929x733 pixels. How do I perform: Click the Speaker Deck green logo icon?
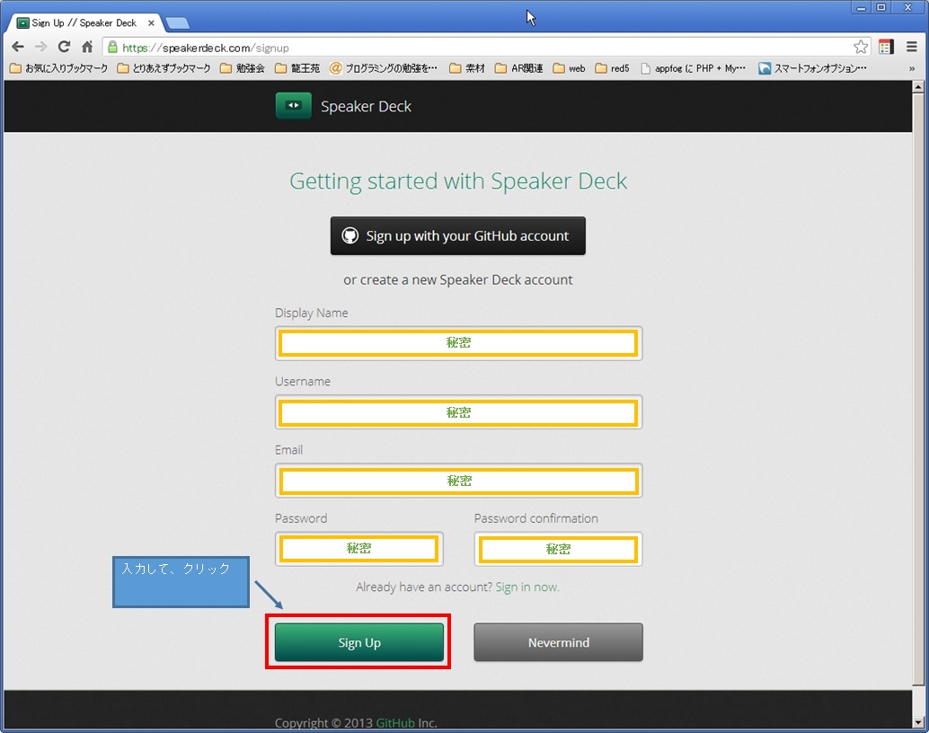[x=293, y=105]
